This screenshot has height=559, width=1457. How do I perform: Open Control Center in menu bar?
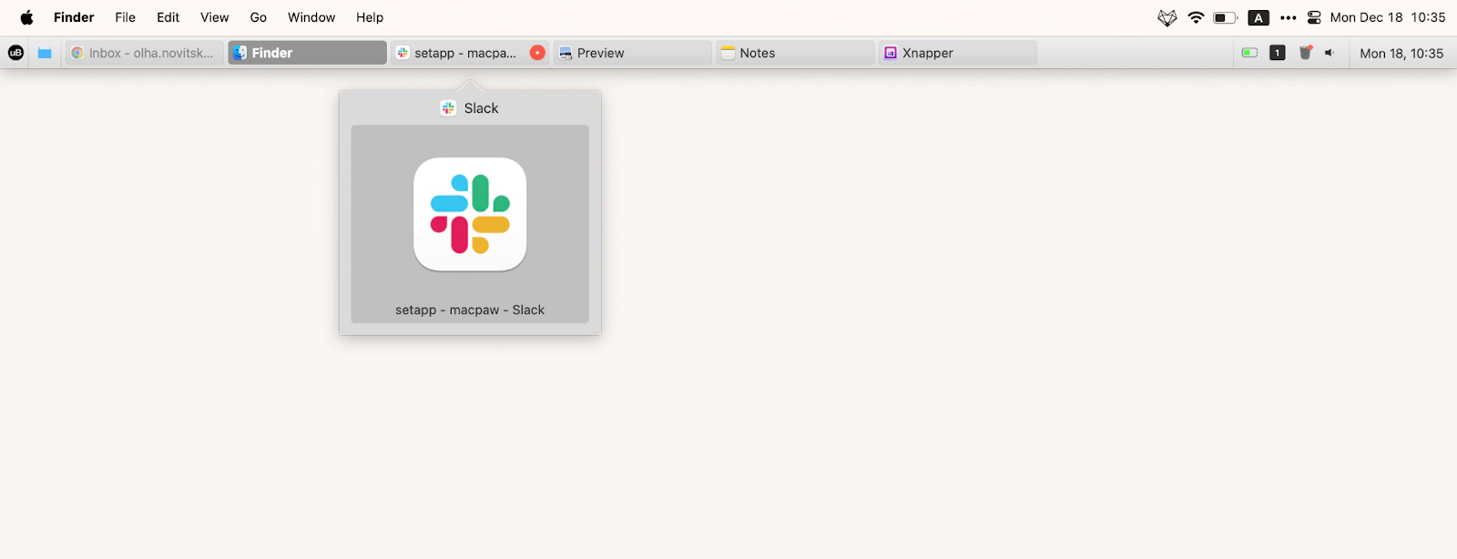1314,17
